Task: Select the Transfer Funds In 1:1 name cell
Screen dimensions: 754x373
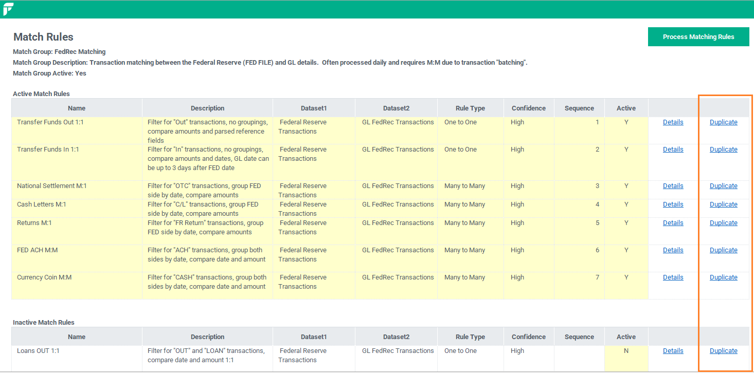Action: click(77, 162)
